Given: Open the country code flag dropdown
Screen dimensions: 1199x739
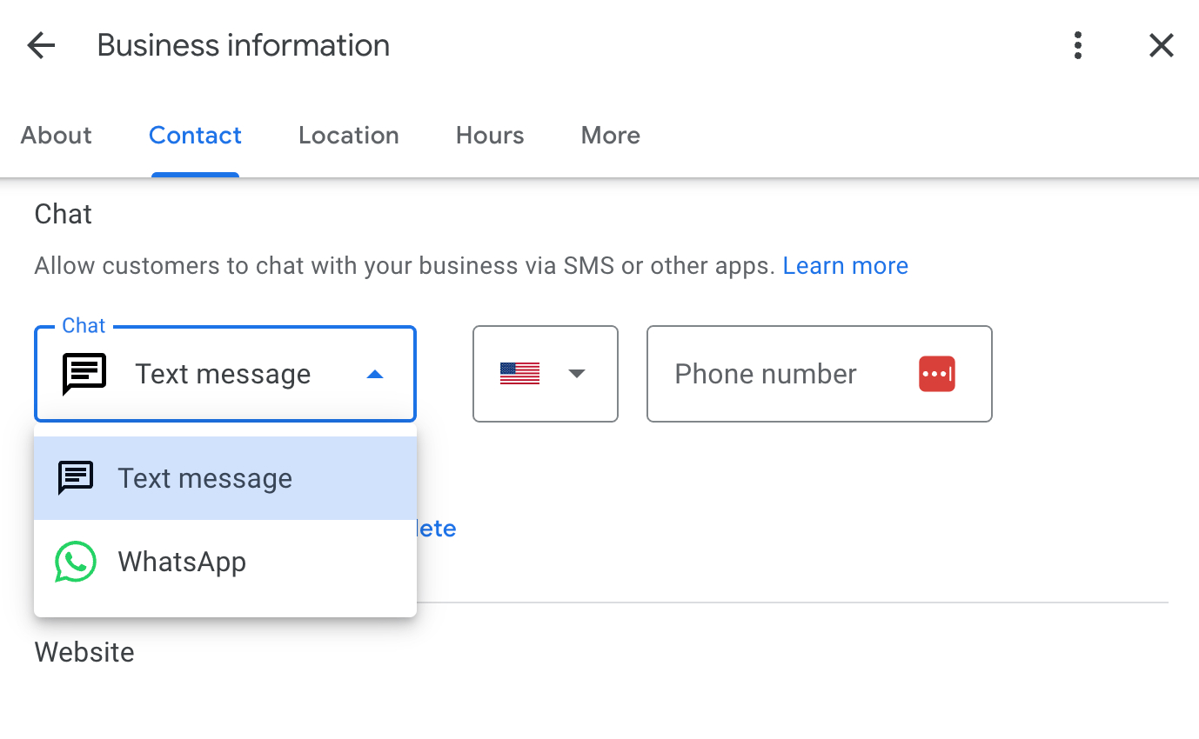Looking at the screenshot, I should (x=577, y=373).
